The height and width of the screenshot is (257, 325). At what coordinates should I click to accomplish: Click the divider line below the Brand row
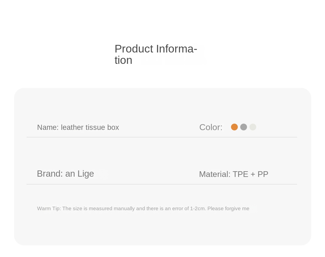[x=162, y=184]
